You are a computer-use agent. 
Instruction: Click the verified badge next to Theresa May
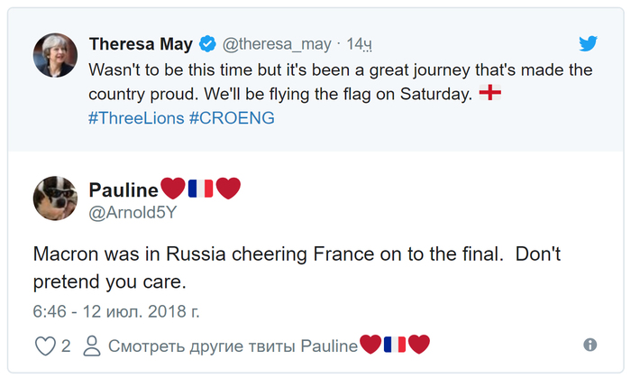(x=206, y=44)
